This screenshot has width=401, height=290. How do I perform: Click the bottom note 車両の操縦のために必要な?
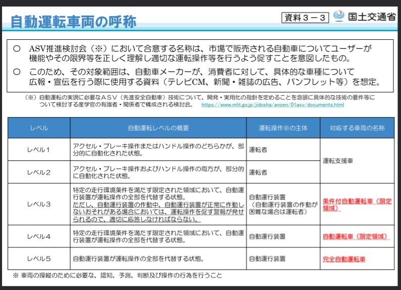[118, 275]
